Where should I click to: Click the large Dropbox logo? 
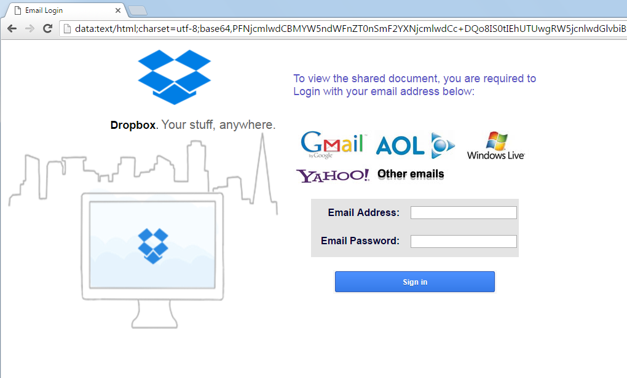click(x=175, y=77)
